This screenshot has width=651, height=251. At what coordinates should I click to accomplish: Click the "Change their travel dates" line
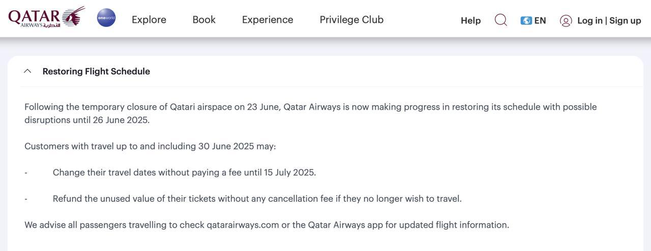pyautogui.click(x=184, y=172)
